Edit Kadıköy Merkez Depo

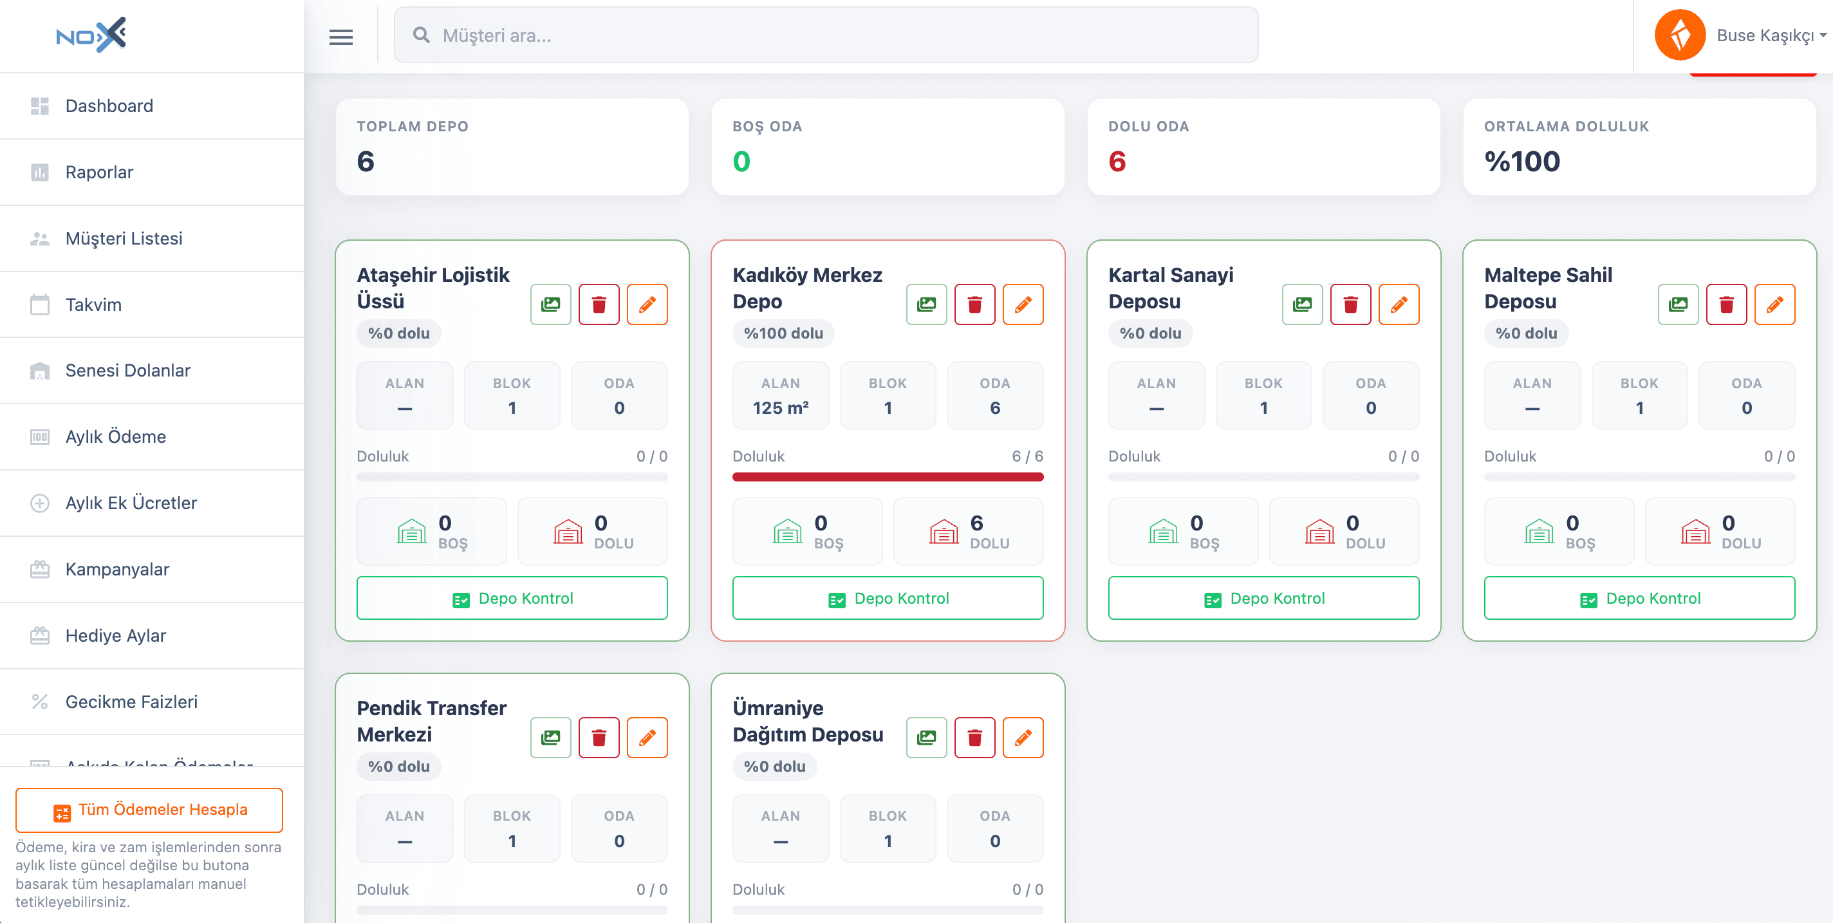tap(1023, 304)
